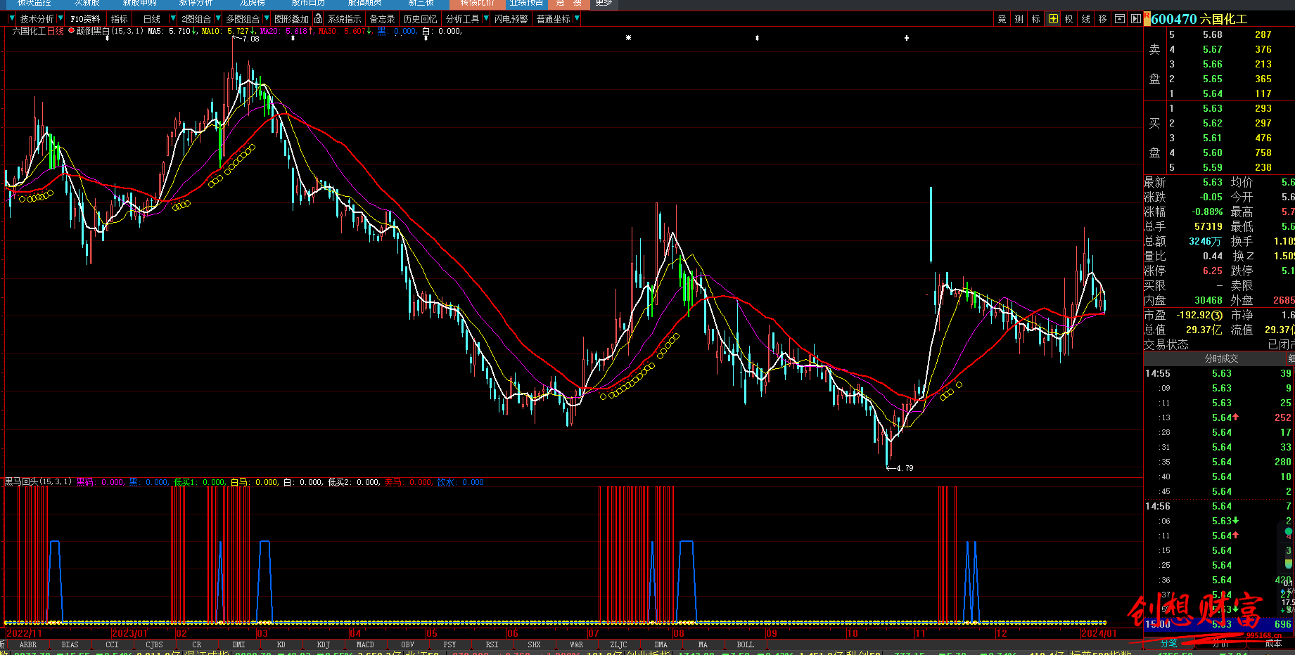Open 技术分析 view

37,19
